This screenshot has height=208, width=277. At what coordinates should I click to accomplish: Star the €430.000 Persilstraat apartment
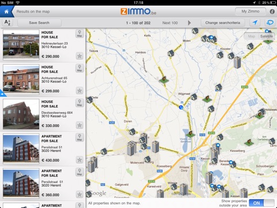click(80, 159)
